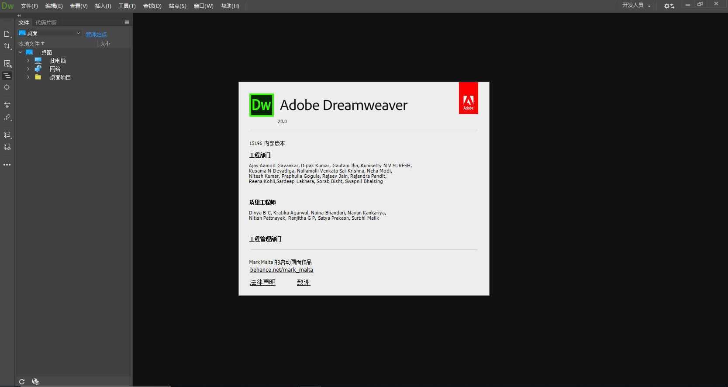Open the documents icon in left toolbar
Image resolution: width=728 pixels, height=387 pixels.
click(7, 34)
